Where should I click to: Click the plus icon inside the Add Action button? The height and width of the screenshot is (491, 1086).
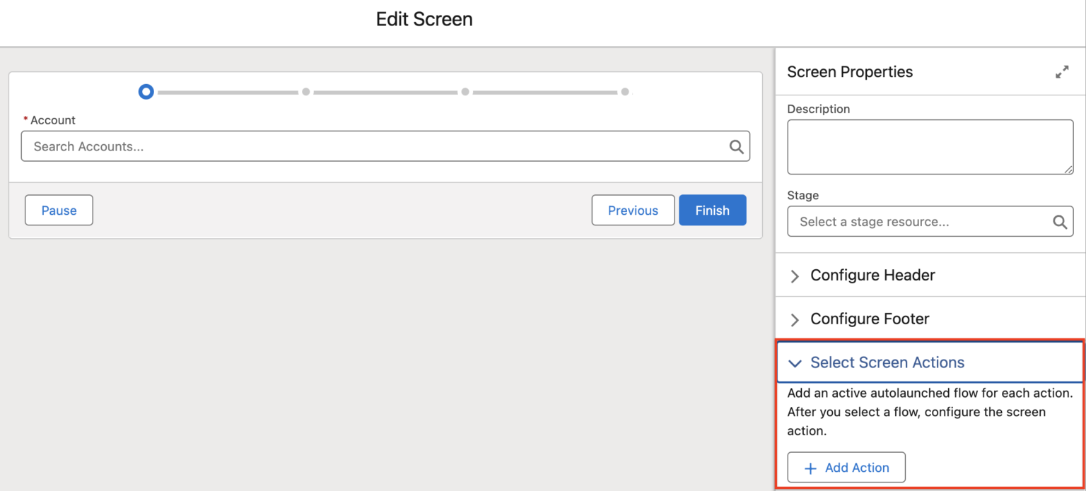(x=810, y=467)
